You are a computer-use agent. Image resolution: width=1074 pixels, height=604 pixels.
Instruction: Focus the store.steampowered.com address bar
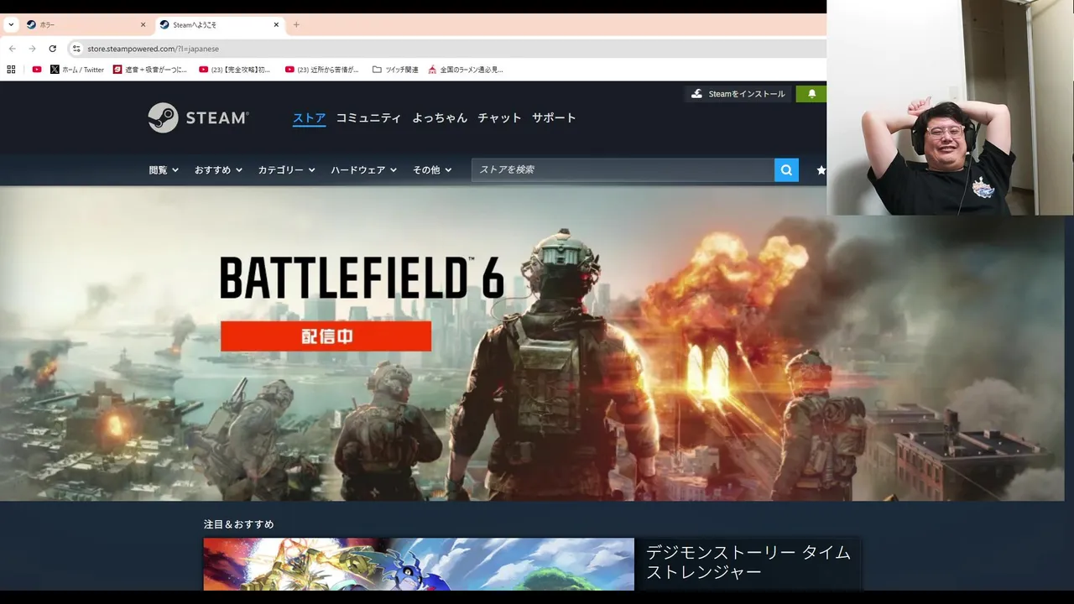pyautogui.click(x=446, y=49)
